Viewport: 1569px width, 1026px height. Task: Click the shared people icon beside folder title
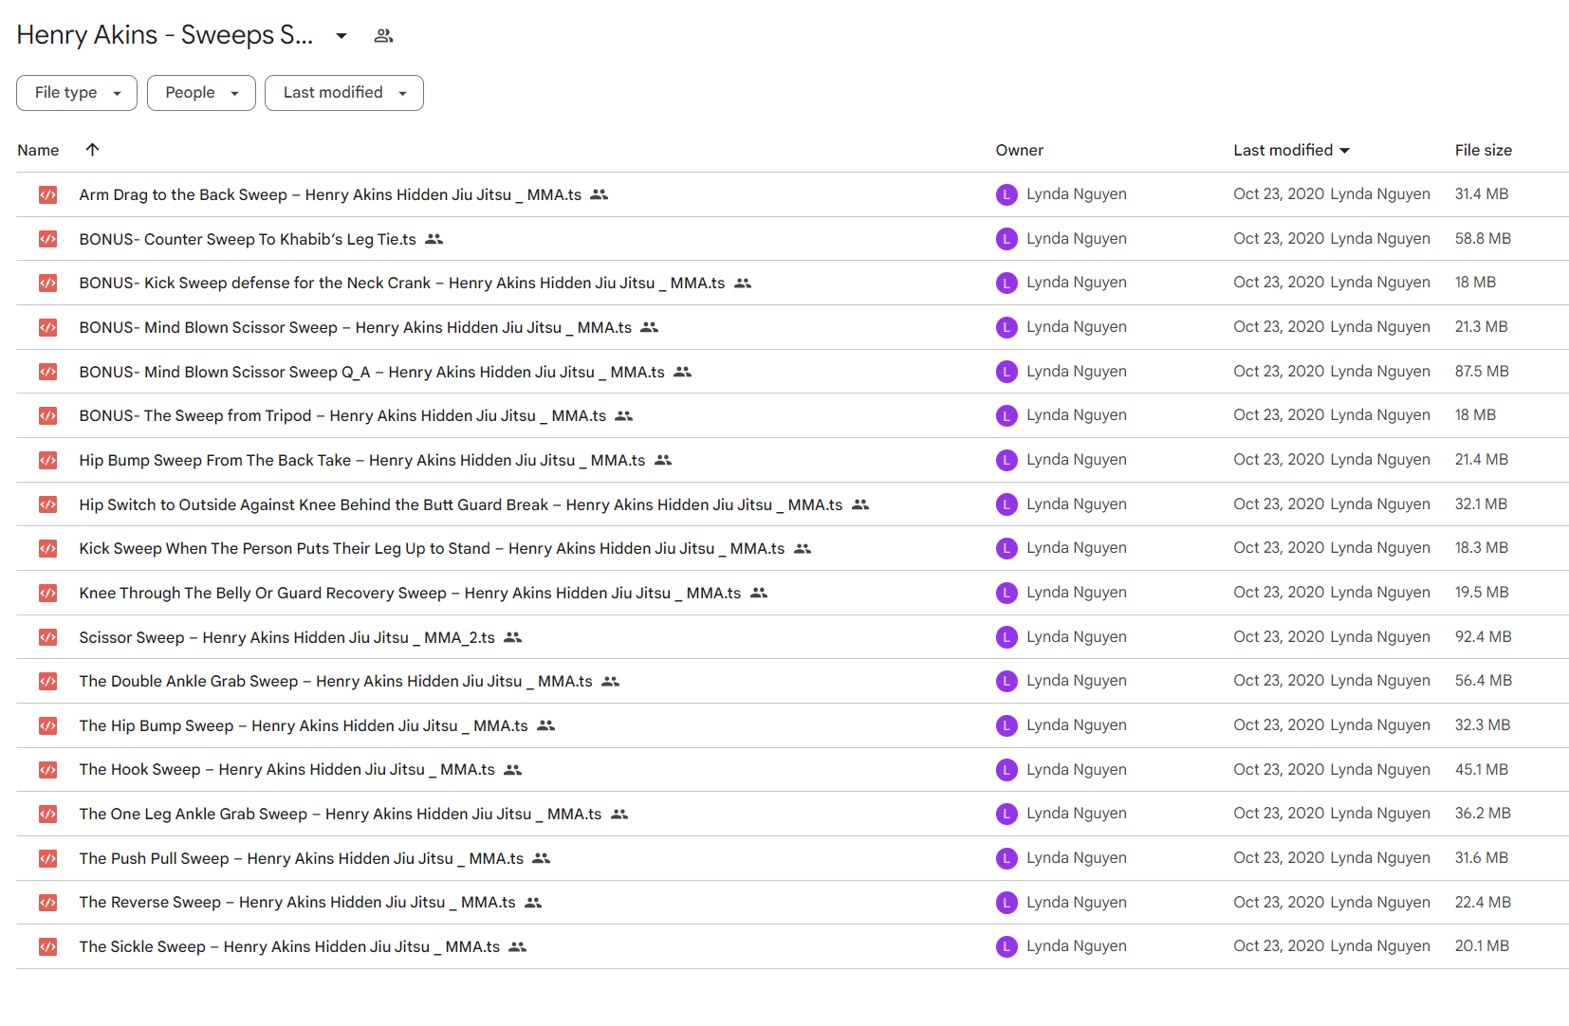tap(383, 36)
